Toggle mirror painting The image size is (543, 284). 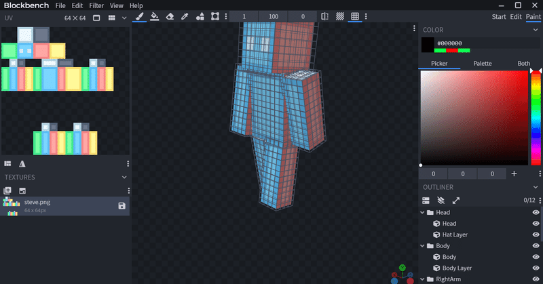click(x=324, y=16)
